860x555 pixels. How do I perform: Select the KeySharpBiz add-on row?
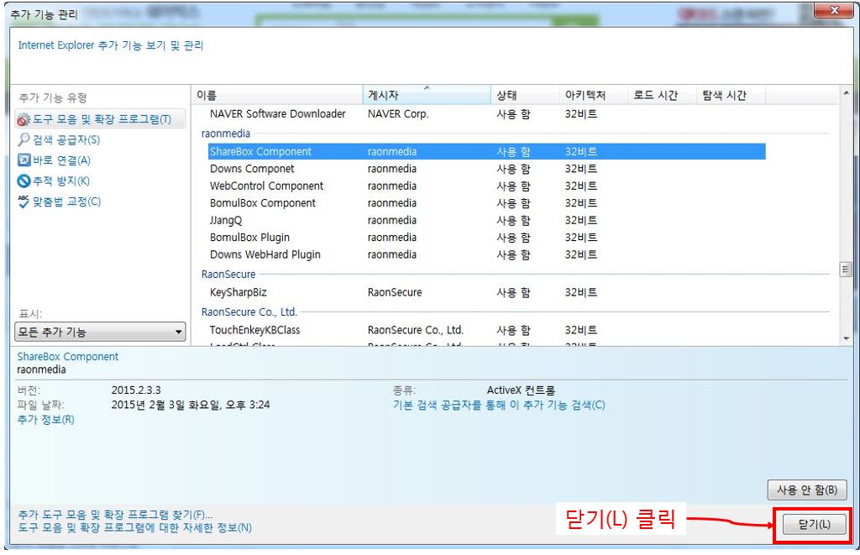(239, 292)
